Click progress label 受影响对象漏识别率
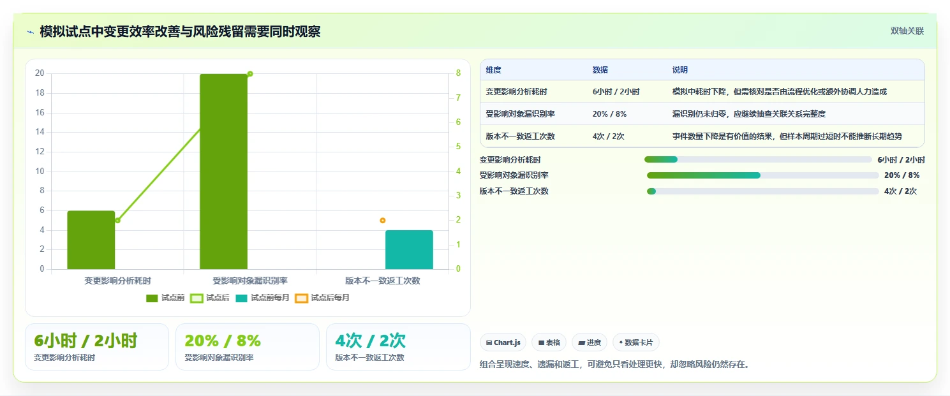The width and height of the screenshot is (950, 396). click(514, 175)
